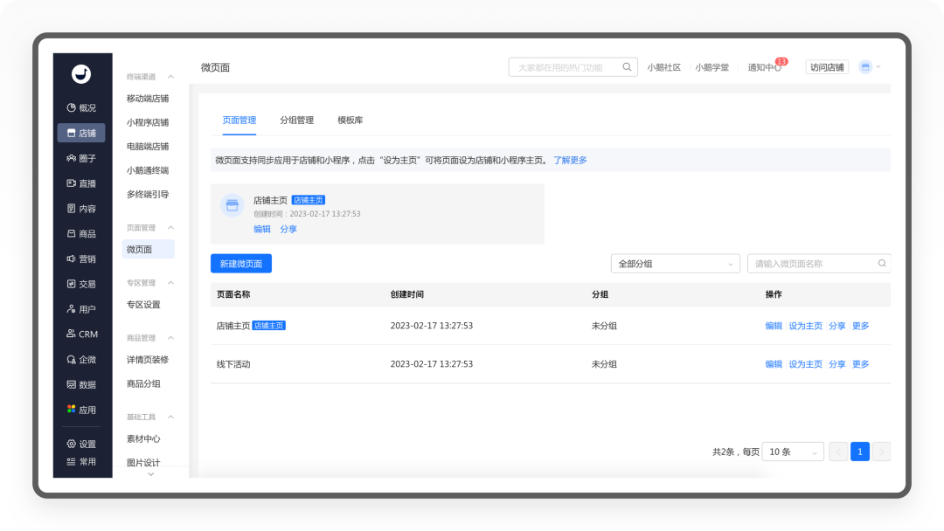
Task: Click 设为主页 for the 线下活动 row
Action: [805, 364]
